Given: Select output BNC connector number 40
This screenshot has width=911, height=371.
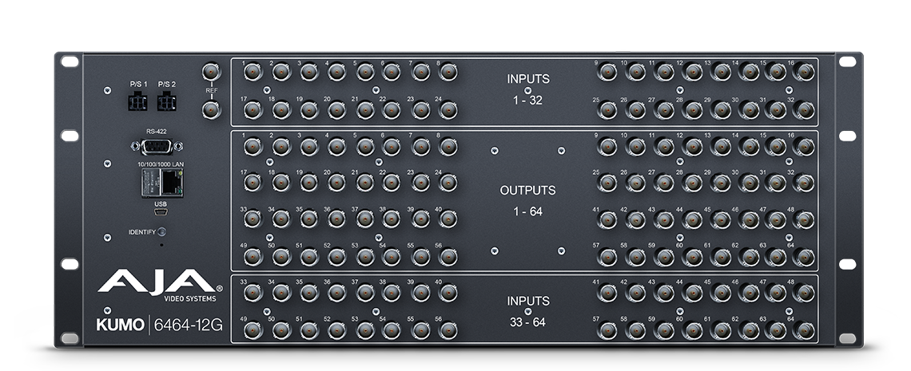Looking at the screenshot, I should (x=448, y=219).
